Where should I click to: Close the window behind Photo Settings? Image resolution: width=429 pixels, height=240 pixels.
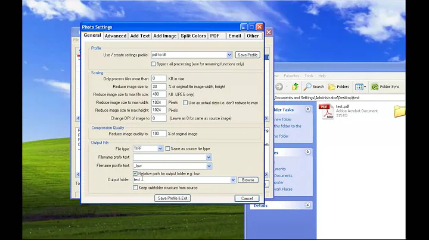click(x=269, y=32)
